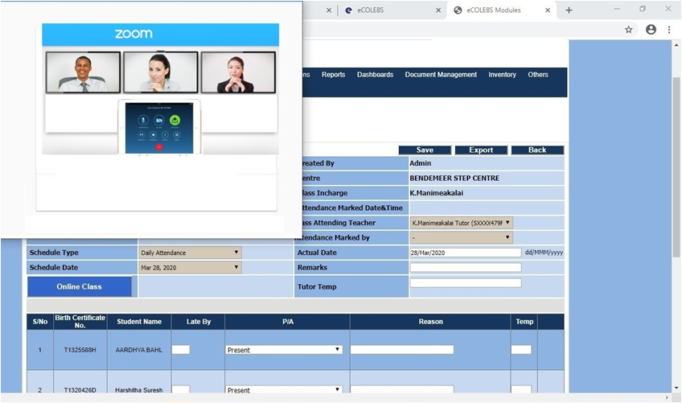Viewport: 682px width, 403px height.
Task: Click the Temp column header
Action: tap(524, 322)
